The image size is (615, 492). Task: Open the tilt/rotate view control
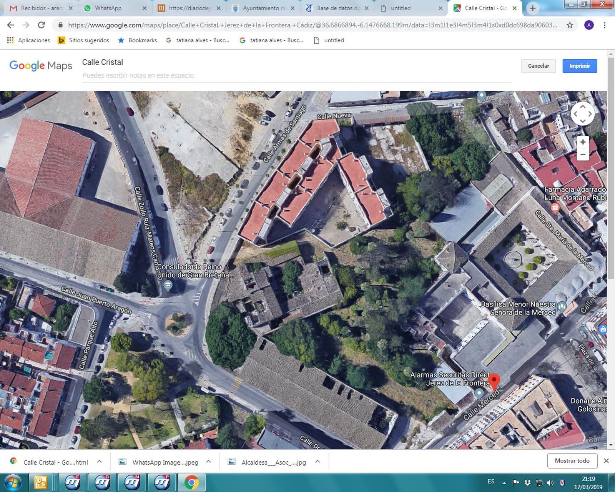(583, 113)
